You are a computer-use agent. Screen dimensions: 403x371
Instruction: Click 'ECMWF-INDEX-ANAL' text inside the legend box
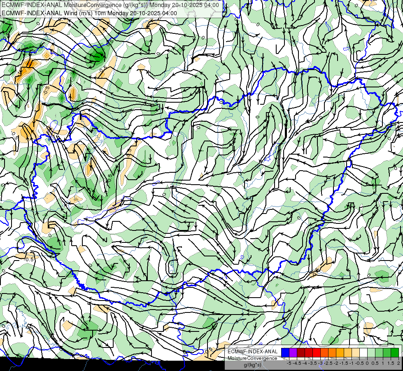(253, 352)
